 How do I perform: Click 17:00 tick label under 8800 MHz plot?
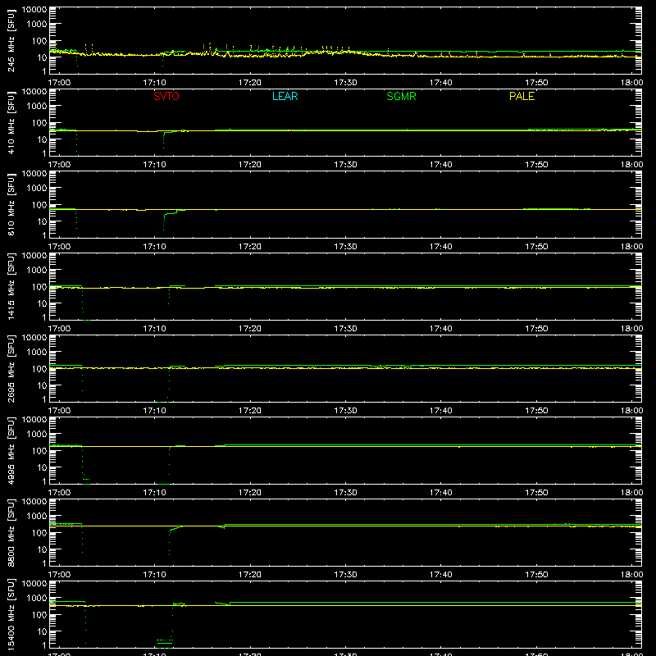[59, 575]
